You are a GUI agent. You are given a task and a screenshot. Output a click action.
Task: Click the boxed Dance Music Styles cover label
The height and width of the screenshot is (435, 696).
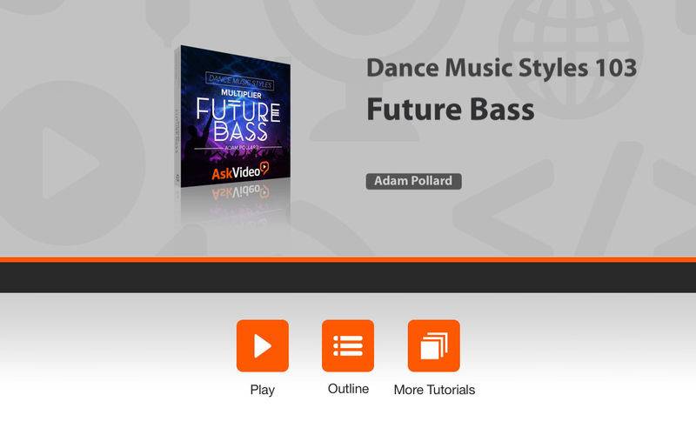point(240,81)
